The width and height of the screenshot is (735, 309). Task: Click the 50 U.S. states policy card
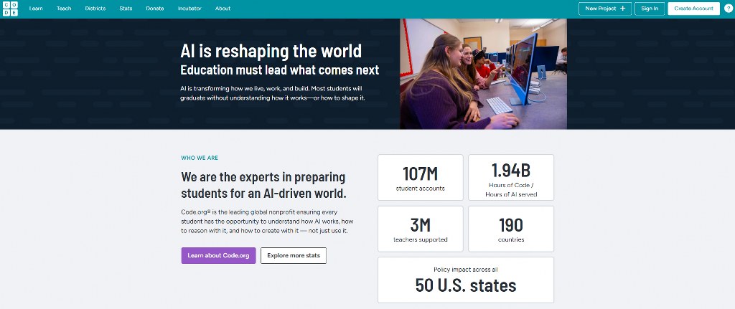[x=466, y=280]
